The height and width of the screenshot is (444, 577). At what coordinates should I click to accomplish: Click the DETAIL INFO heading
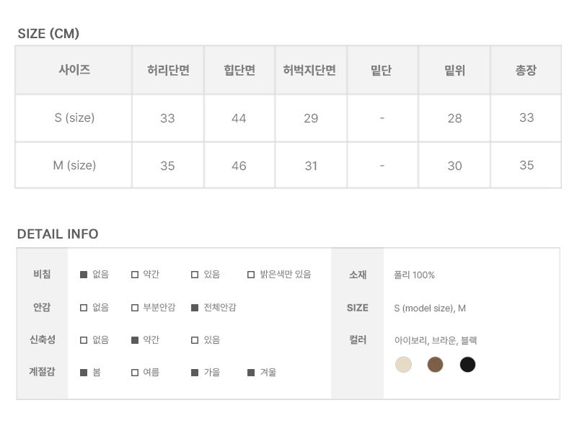pyautogui.click(x=58, y=234)
